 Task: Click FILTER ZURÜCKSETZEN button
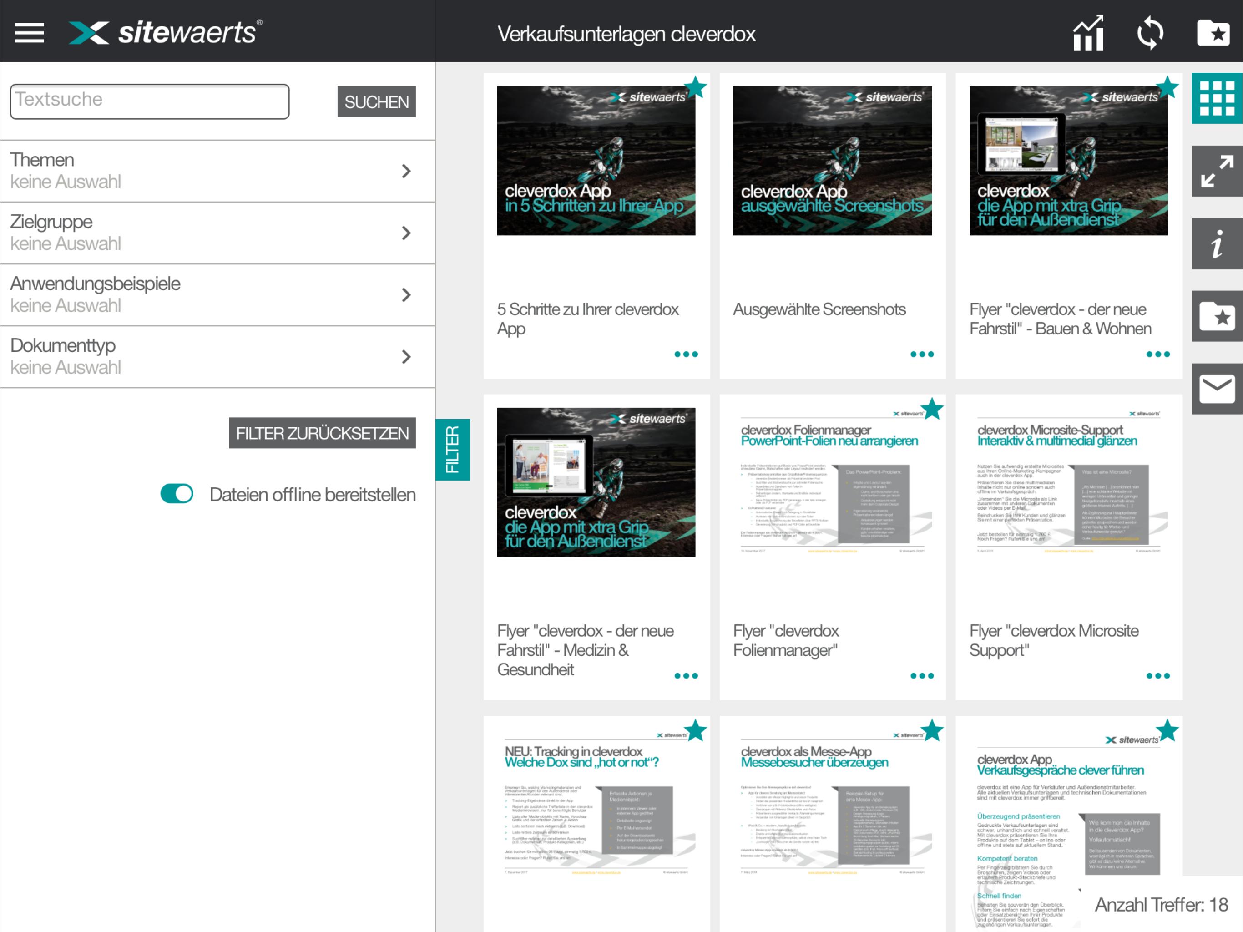coord(322,433)
